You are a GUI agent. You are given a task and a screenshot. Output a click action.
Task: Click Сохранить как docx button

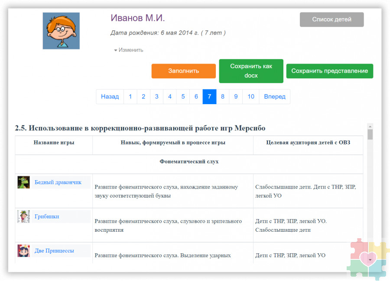click(x=251, y=71)
